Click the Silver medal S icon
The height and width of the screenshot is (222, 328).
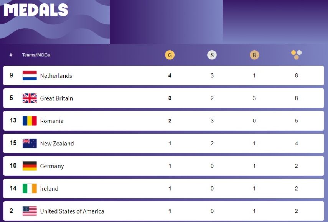click(x=212, y=55)
